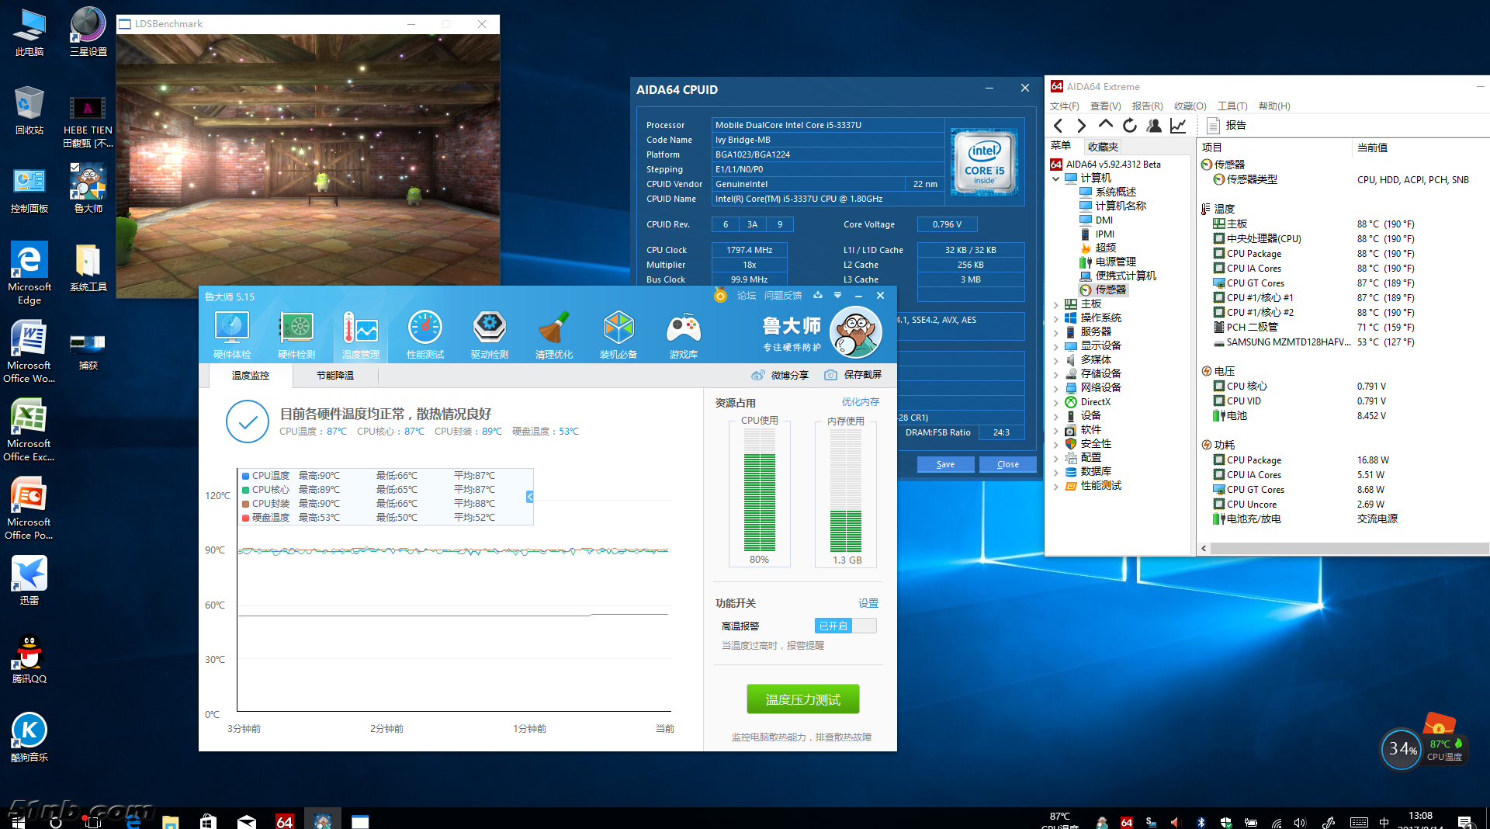This screenshot has height=829, width=1490.
Task: Open 酷狗音乐 desktop icon
Action: (x=29, y=737)
